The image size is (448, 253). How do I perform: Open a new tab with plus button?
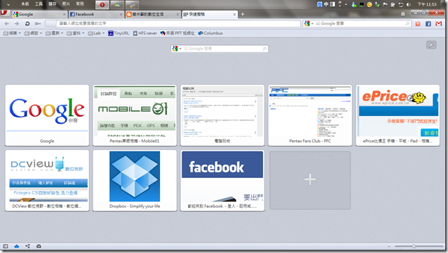(243, 15)
